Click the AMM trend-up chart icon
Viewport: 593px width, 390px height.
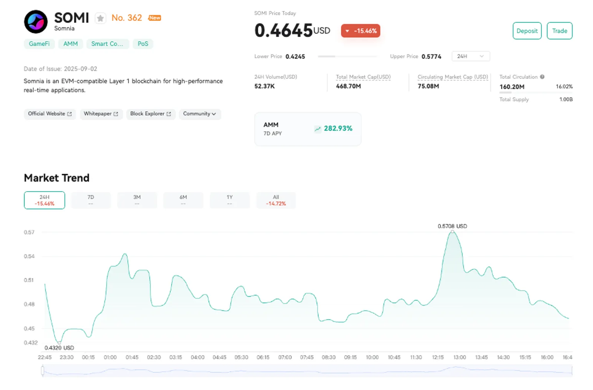318,129
